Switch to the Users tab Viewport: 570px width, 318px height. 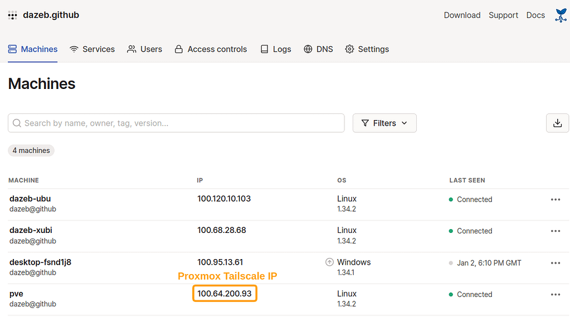pyautogui.click(x=144, y=49)
